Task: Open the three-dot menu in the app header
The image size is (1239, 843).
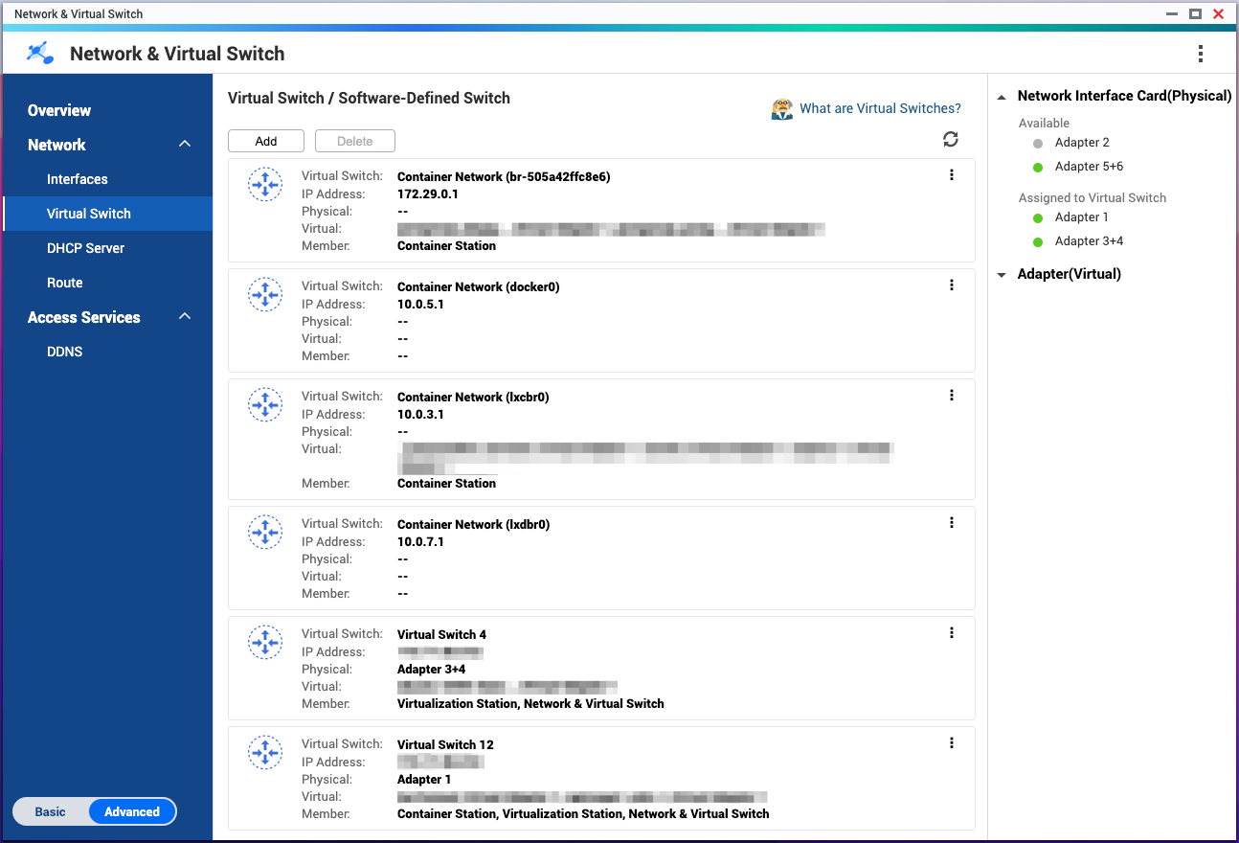Action: pos(1200,54)
